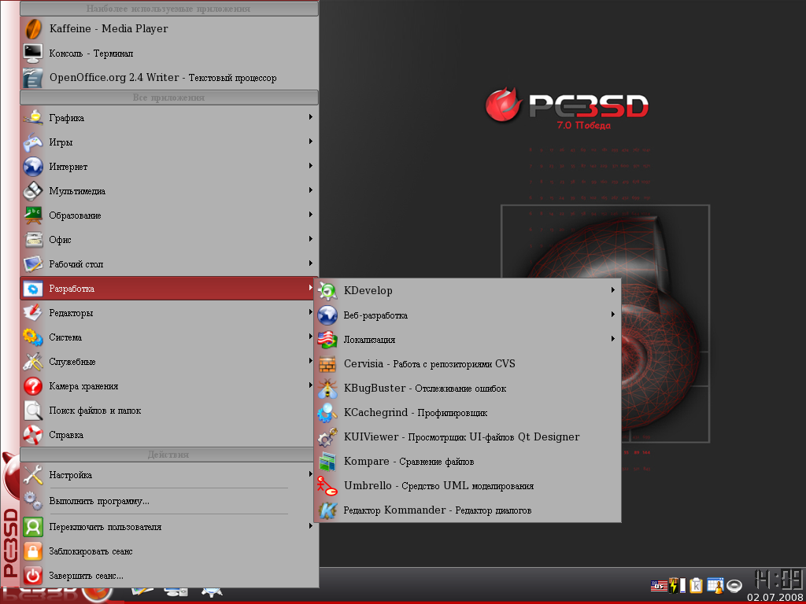
Task: Click Завершить сеанс... power icon
Action: pos(32,576)
